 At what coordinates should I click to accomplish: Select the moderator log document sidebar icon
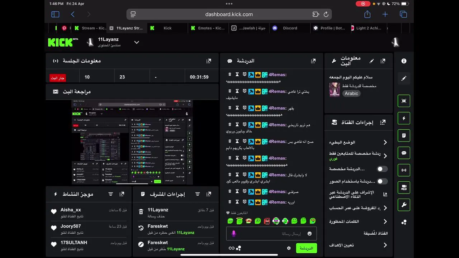(x=404, y=135)
